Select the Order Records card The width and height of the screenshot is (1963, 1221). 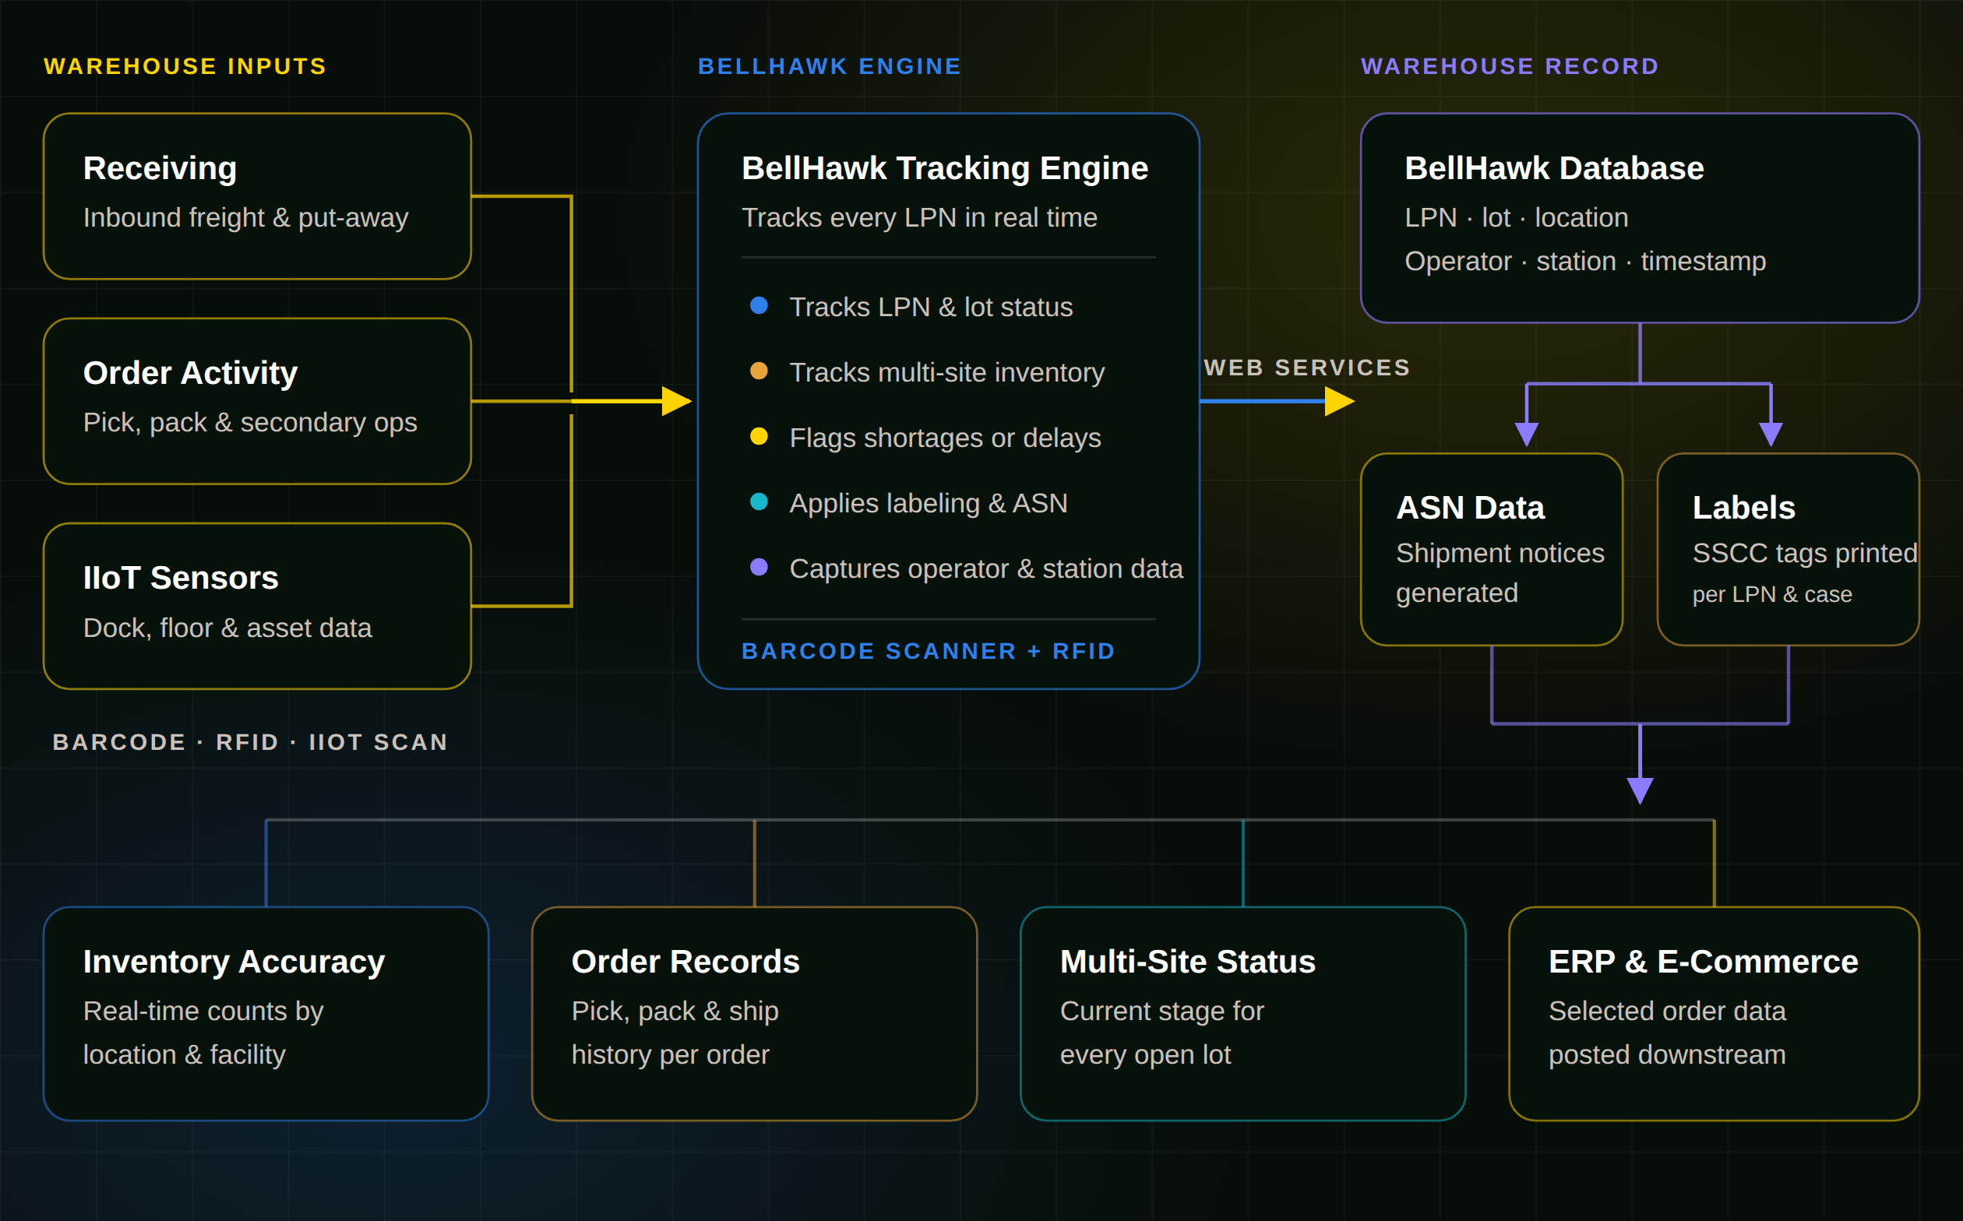(x=755, y=1013)
